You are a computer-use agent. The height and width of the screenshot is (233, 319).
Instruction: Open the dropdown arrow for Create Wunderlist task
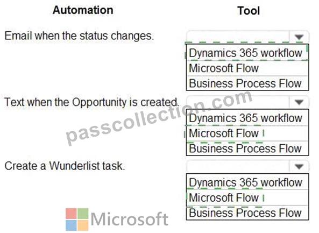[x=299, y=166]
